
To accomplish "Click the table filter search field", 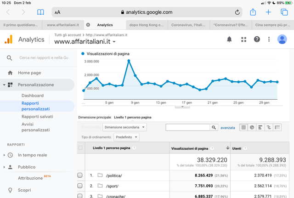I will (188, 127).
